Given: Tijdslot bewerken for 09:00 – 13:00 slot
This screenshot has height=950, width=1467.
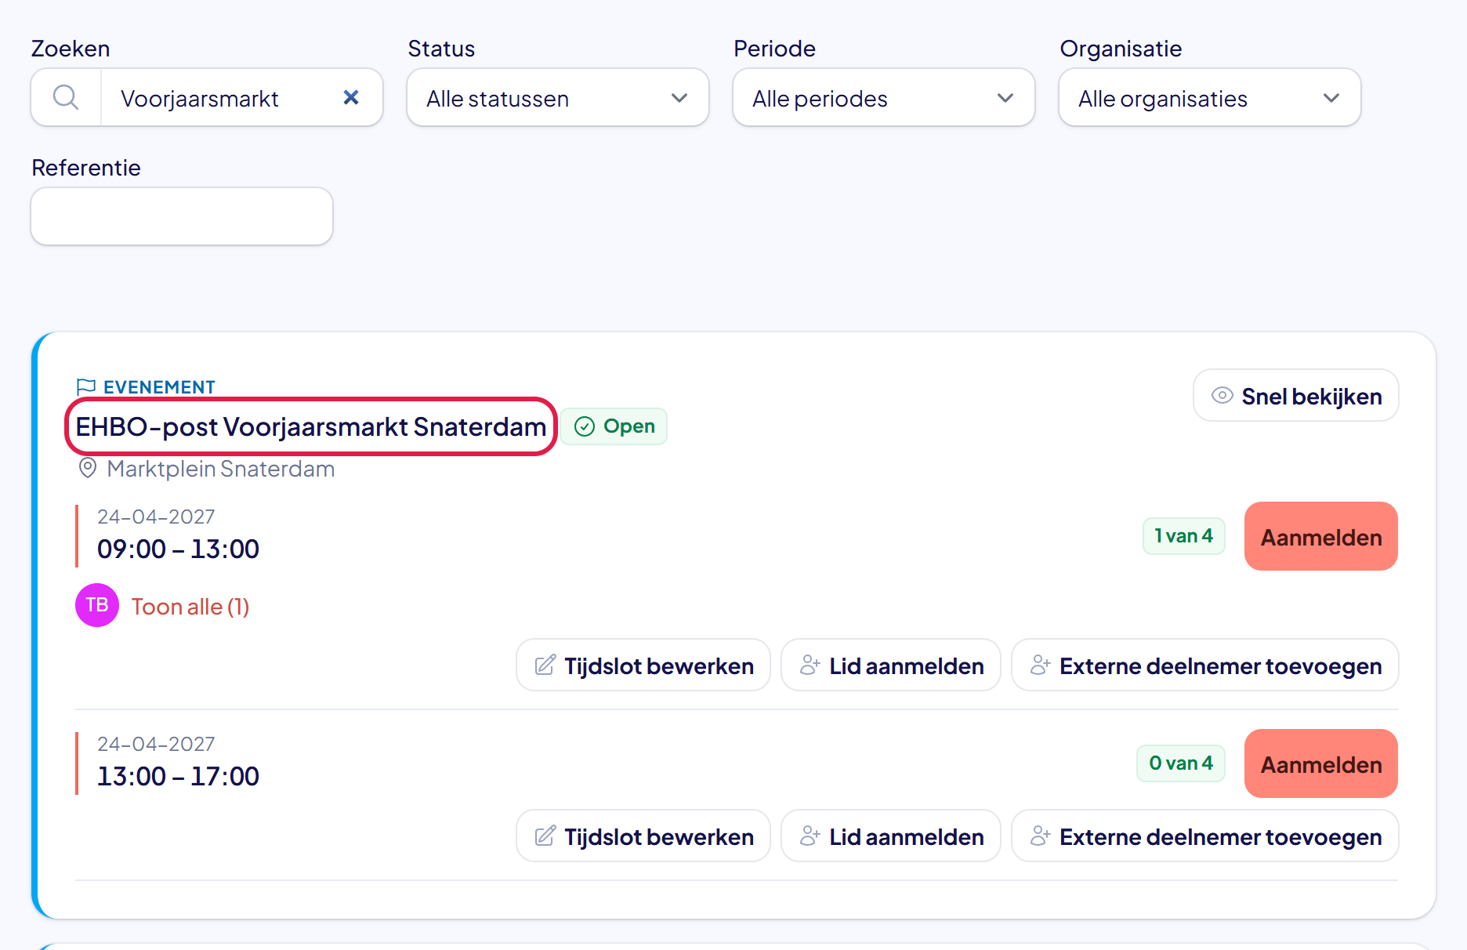Looking at the screenshot, I should pos(643,665).
